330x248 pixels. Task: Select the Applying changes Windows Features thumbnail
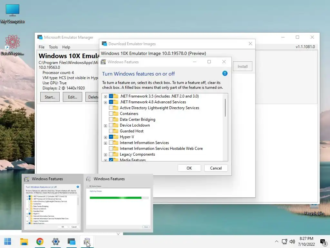[x=118, y=203]
